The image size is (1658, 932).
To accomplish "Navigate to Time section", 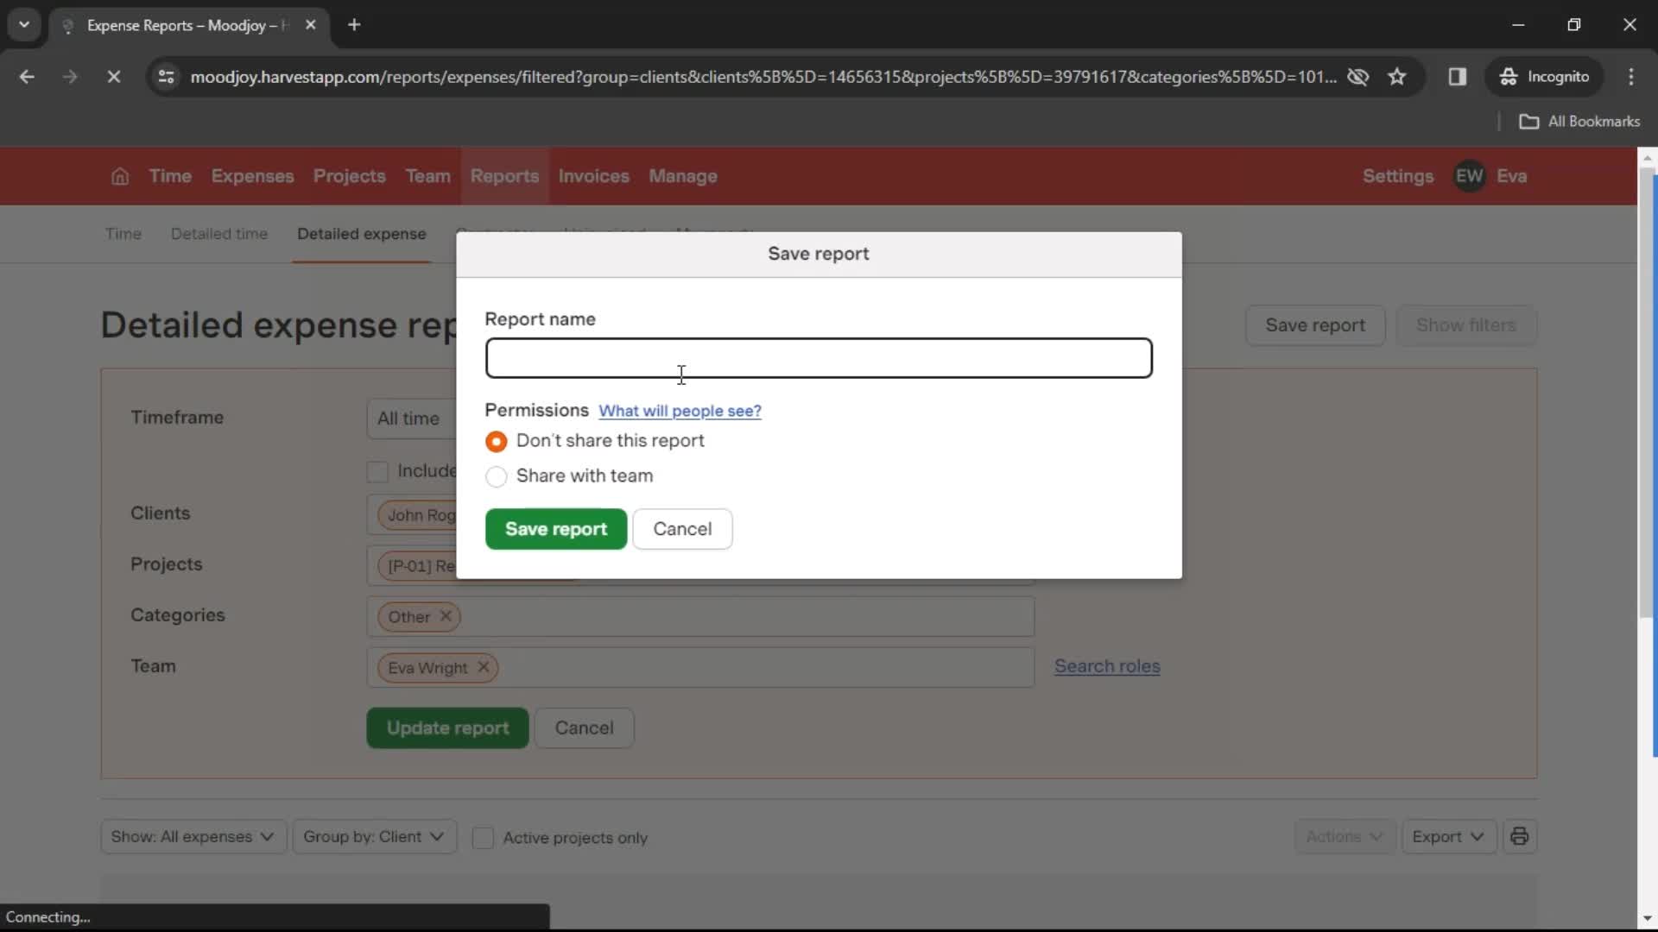I will coord(171,176).
